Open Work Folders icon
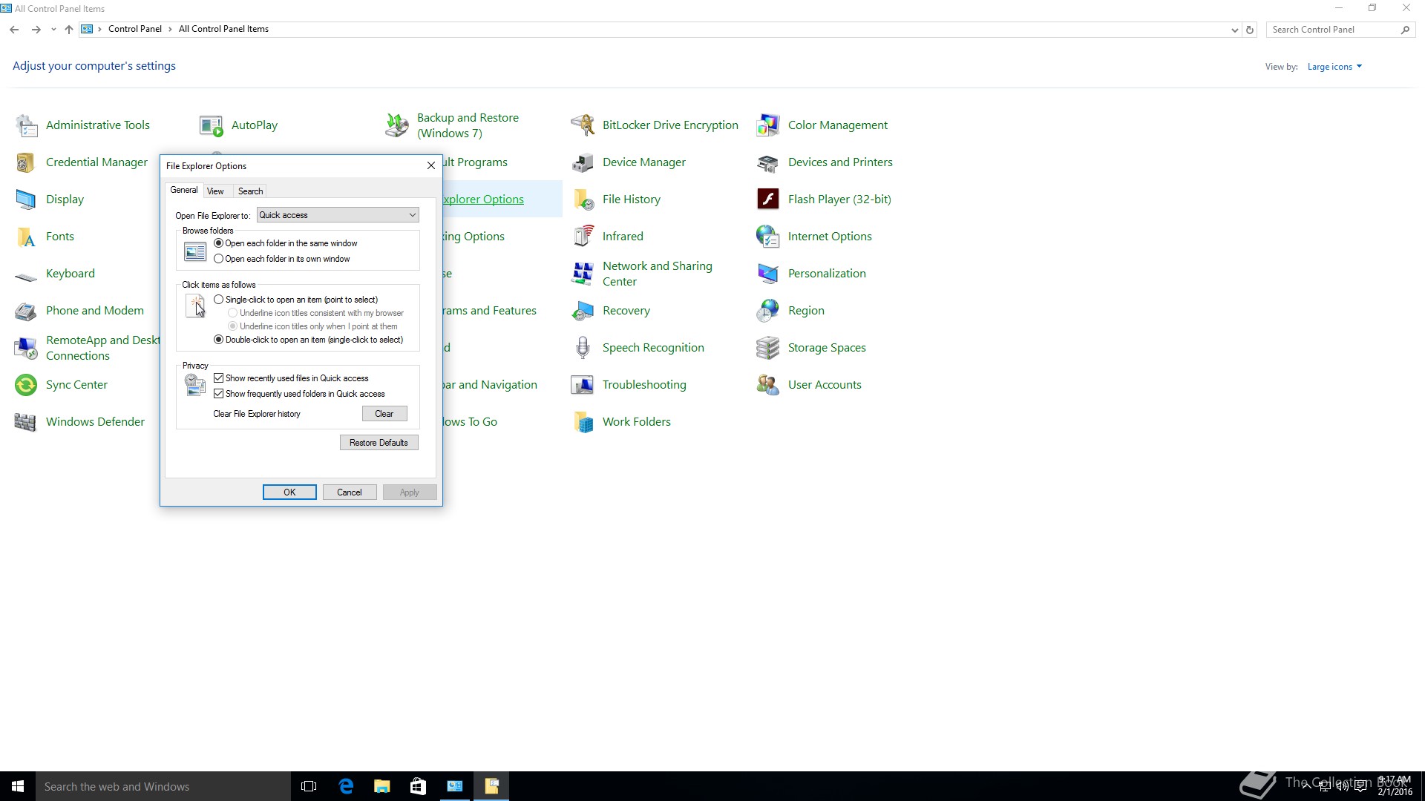 [x=583, y=422]
